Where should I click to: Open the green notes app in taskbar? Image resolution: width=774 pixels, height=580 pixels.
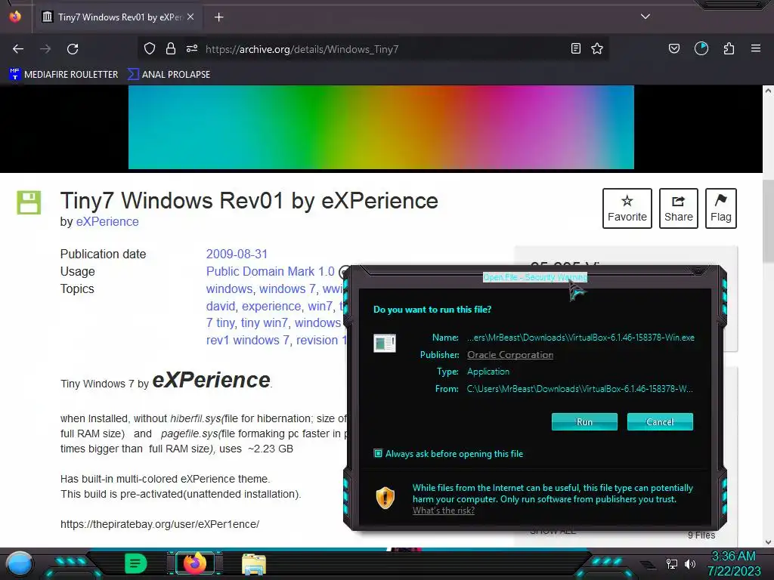pos(135,563)
